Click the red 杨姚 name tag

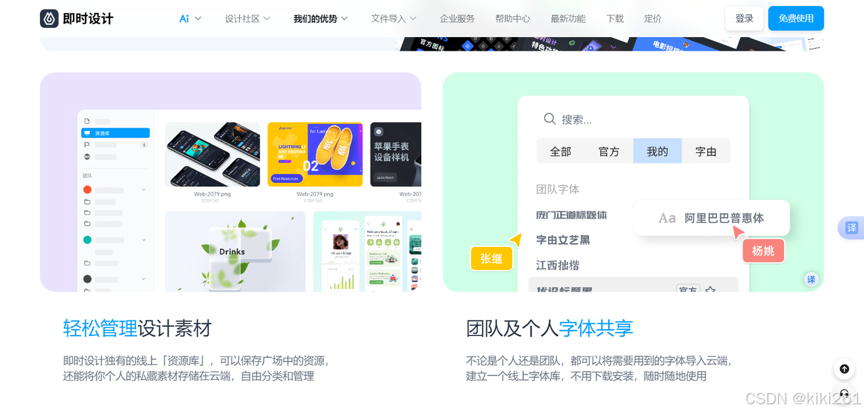763,251
